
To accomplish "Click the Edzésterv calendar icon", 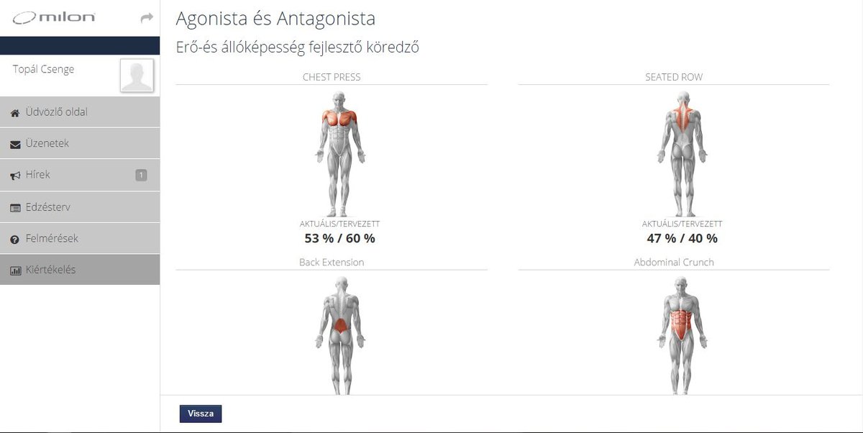I will (x=15, y=208).
